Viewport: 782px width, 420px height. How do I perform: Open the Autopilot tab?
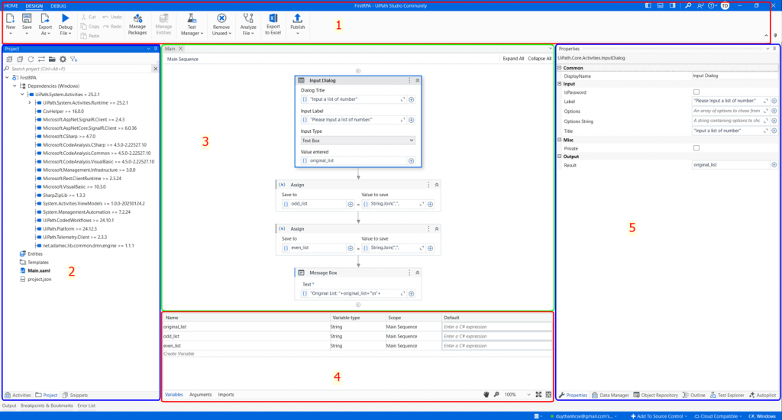tap(763, 395)
